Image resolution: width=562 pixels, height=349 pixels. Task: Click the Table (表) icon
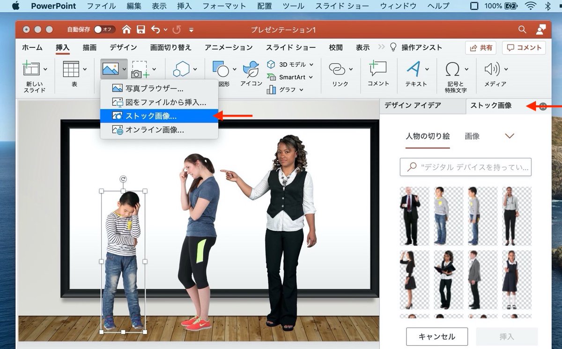71,69
